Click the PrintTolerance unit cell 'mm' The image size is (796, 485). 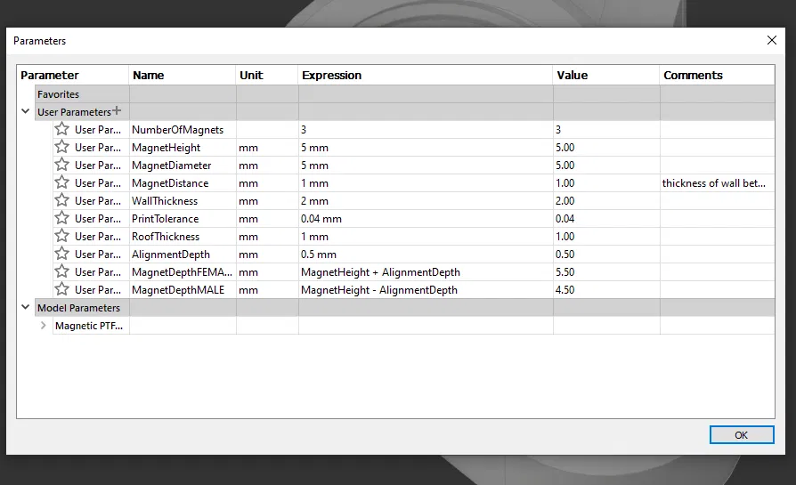pyautogui.click(x=267, y=219)
